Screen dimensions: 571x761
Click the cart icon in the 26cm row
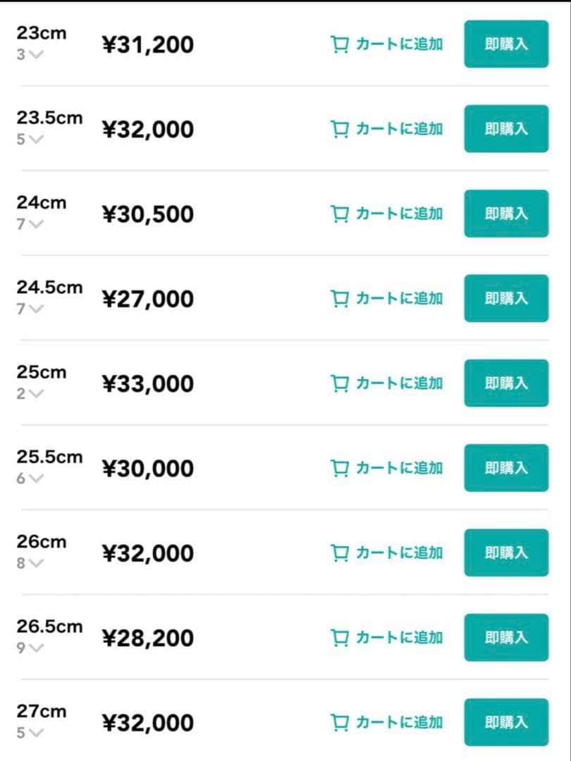click(x=340, y=553)
